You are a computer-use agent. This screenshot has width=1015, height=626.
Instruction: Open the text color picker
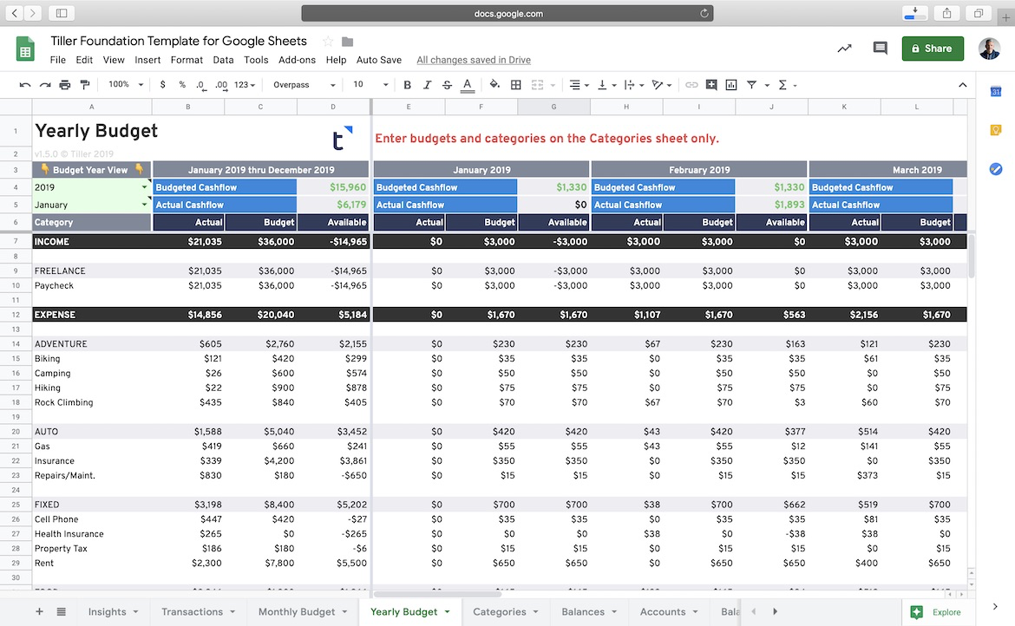pyautogui.click(x=468, y=85)
